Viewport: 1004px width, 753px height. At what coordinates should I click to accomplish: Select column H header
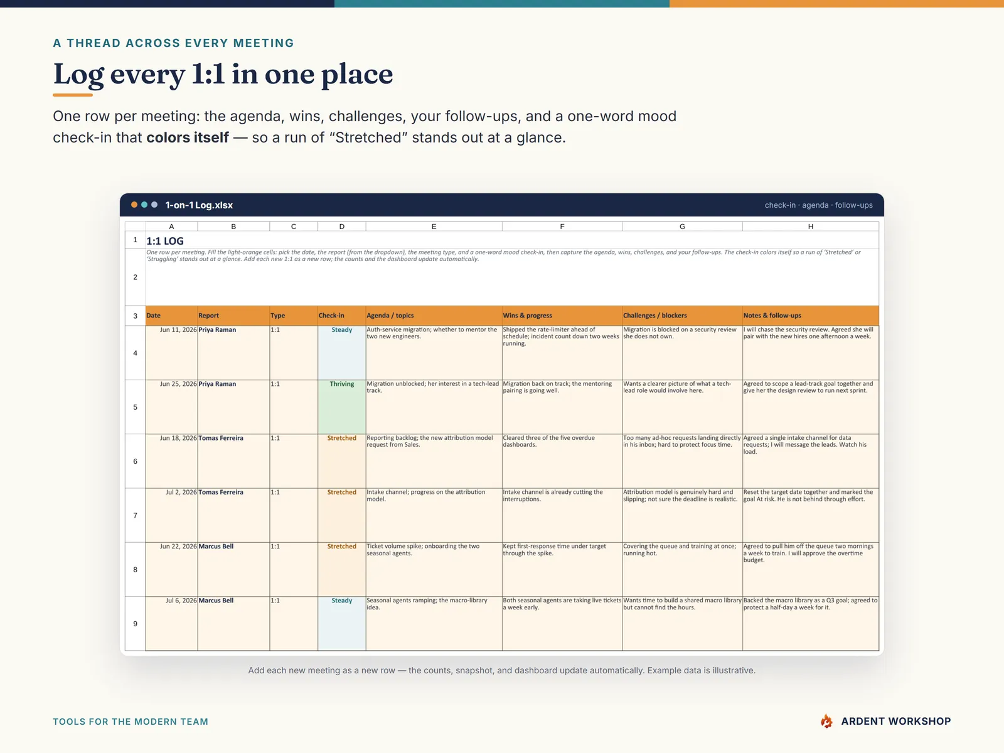pos(811,227)
